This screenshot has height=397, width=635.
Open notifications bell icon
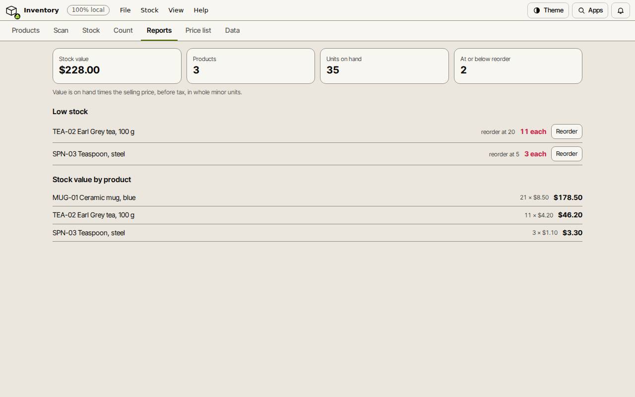coord(621,10)
